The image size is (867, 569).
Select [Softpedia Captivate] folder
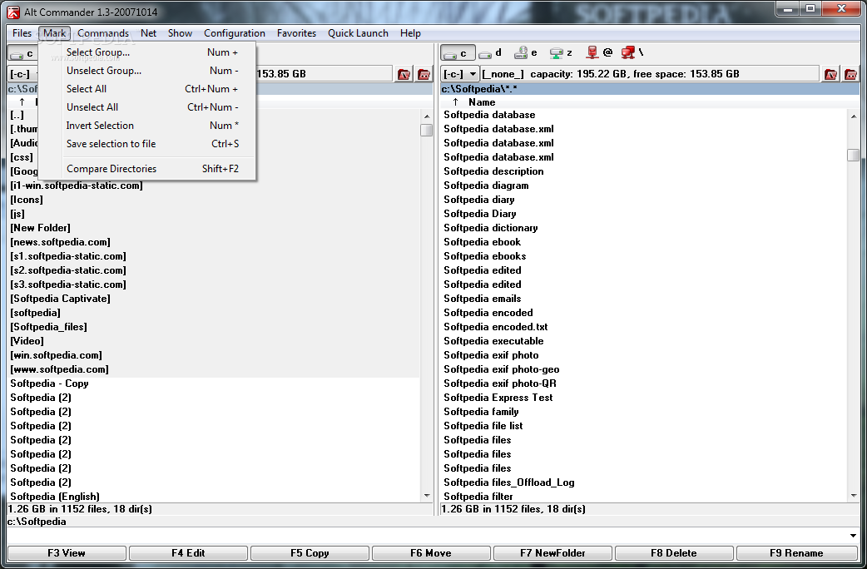[60, 299]
